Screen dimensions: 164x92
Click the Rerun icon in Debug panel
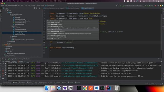point(3,61)
